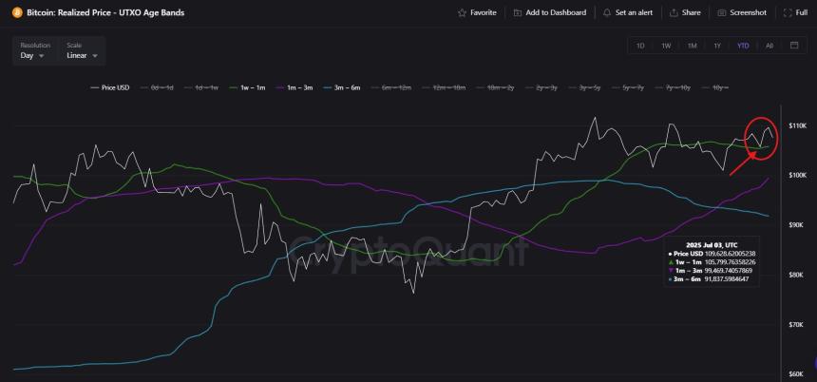Toggle the Price USD legend series
This screenshot has width=817, height=382.
pyautogui.click(x=110, y=87)
